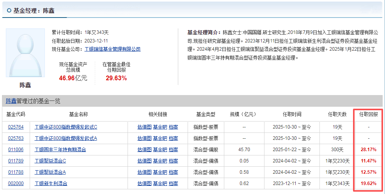385x194 pixels.
Task: Open fund code link 025763
Action: (16, 138)
